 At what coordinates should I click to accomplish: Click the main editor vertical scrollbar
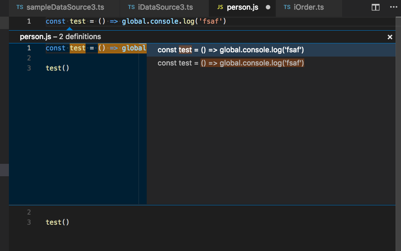(398, 134)
